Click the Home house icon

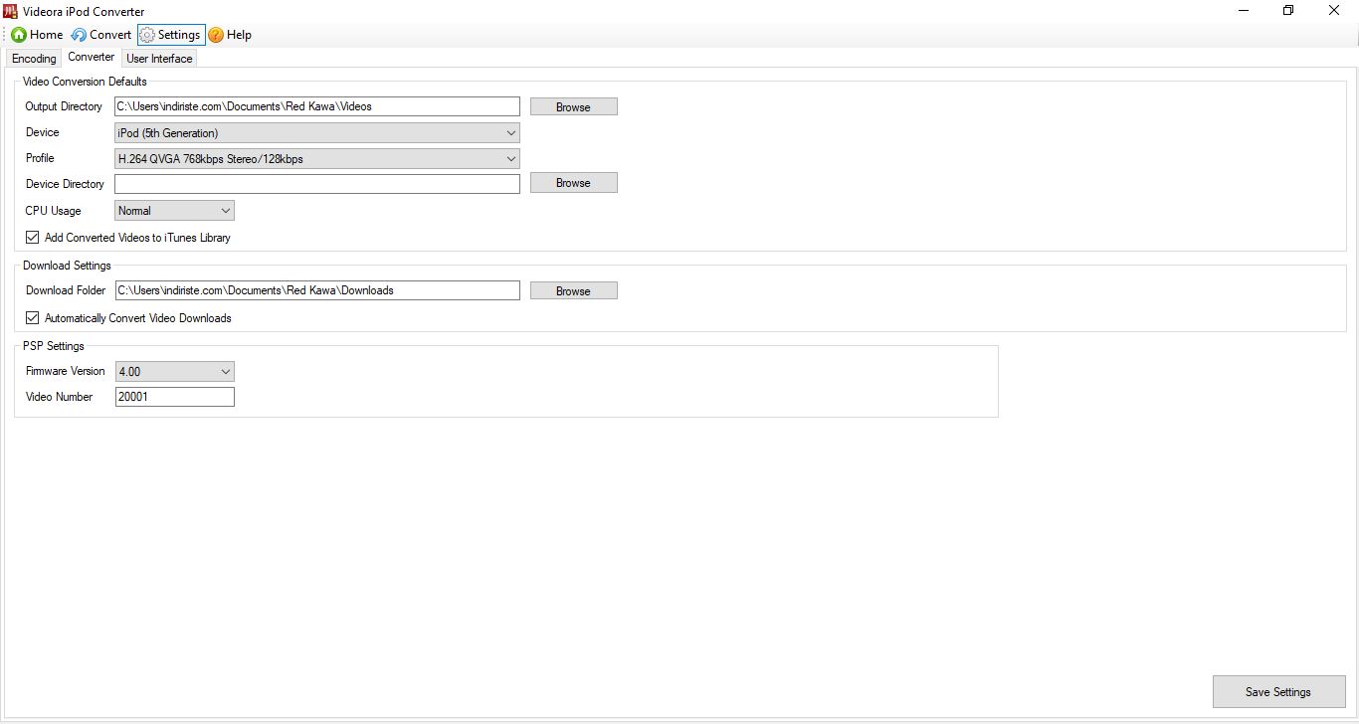[x=19, y=35]
